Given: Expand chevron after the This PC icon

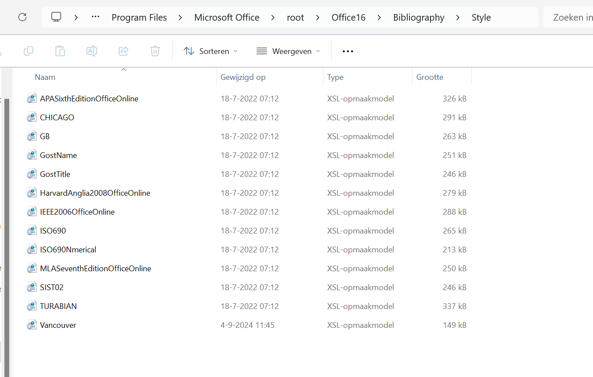Looking at the screenshot, I should [x=76, y=18].
